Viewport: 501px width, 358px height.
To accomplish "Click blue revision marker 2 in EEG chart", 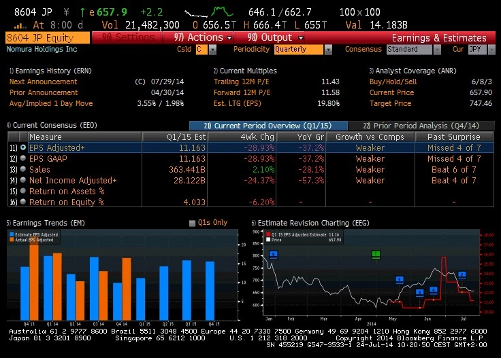I will coord(462,275).
